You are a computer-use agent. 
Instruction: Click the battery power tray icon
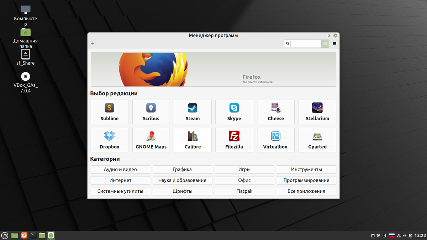[411, 235]
